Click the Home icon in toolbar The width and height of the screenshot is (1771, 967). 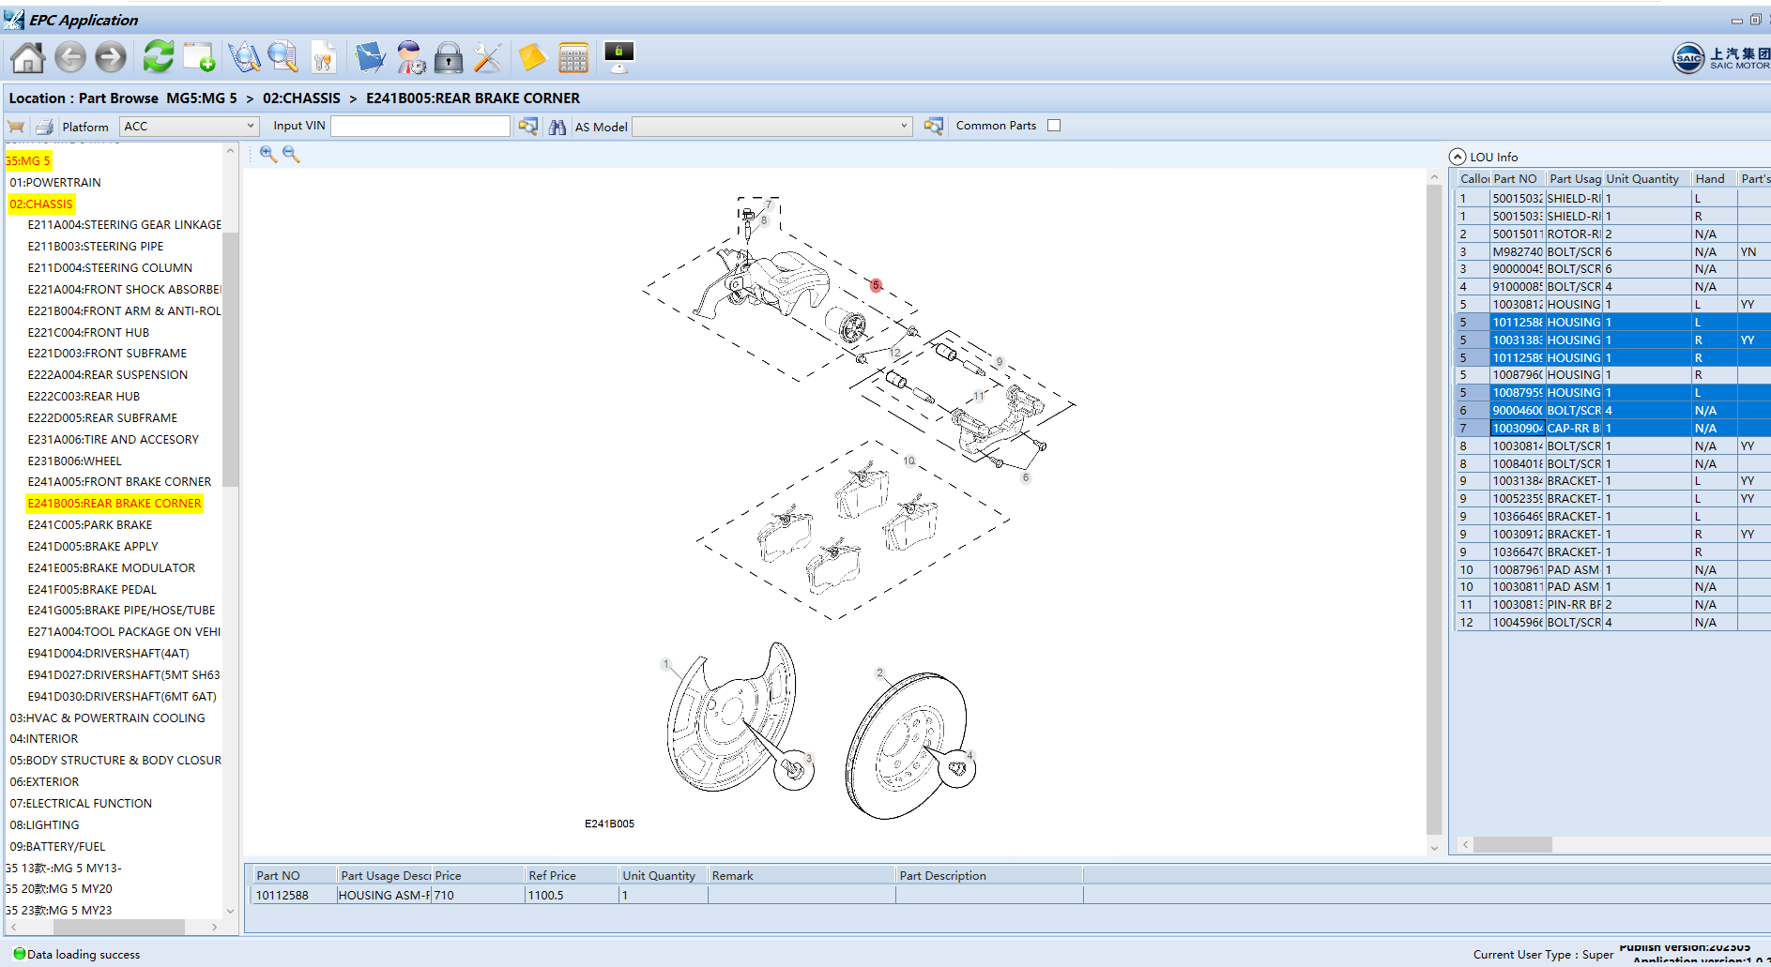point(27,58)
